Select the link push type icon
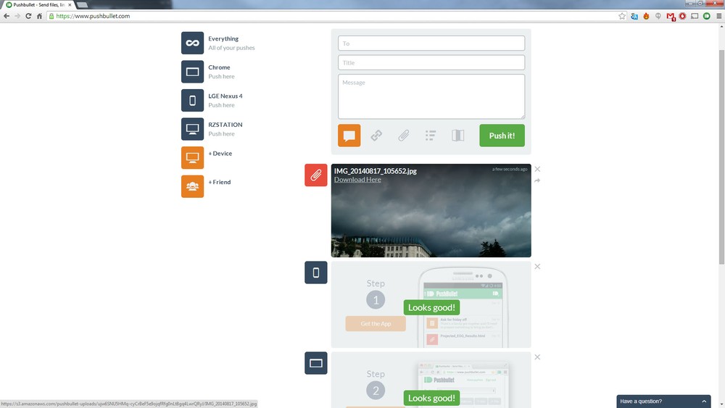Viewport: 725px width, 408px height. click(376, 136)
